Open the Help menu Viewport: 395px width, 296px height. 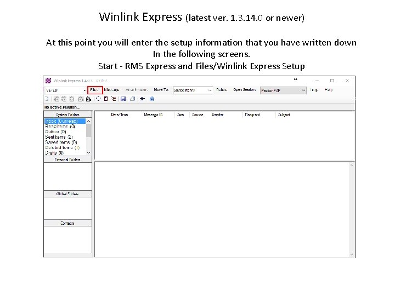[329, 89]
